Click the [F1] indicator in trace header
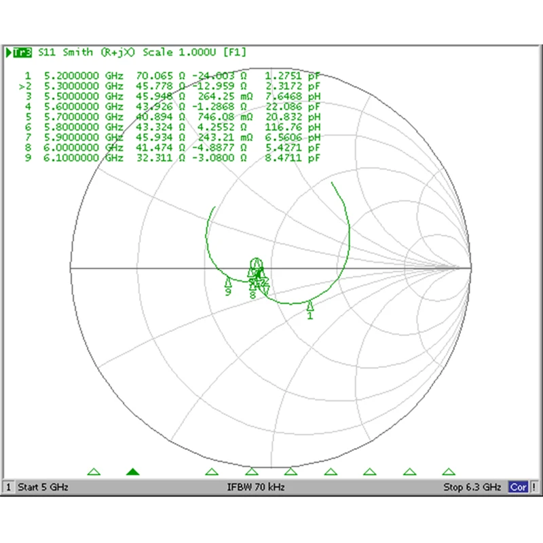The width and height of the screenshot is (543, 543). click(235, 52)
